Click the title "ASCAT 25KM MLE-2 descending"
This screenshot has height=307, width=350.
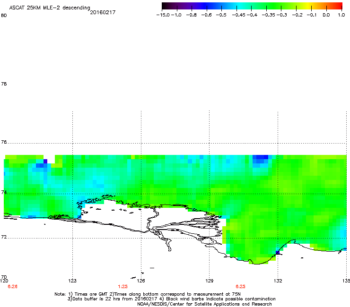[50, 8]
